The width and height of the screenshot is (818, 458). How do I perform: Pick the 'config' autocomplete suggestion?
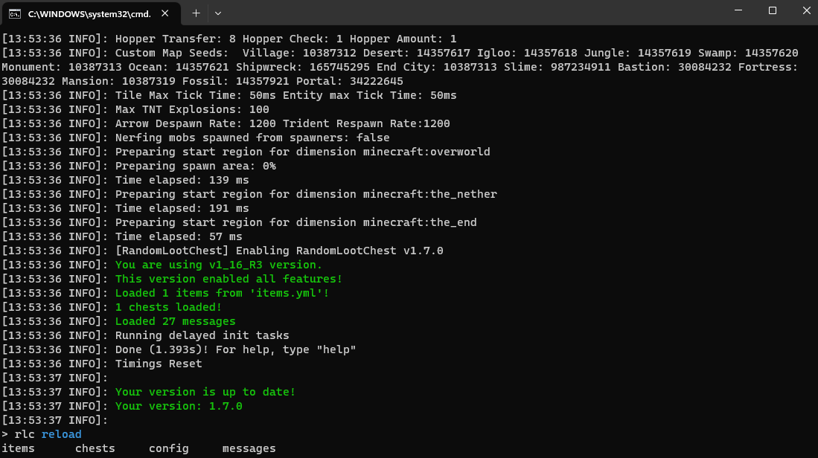click(168, 448)
